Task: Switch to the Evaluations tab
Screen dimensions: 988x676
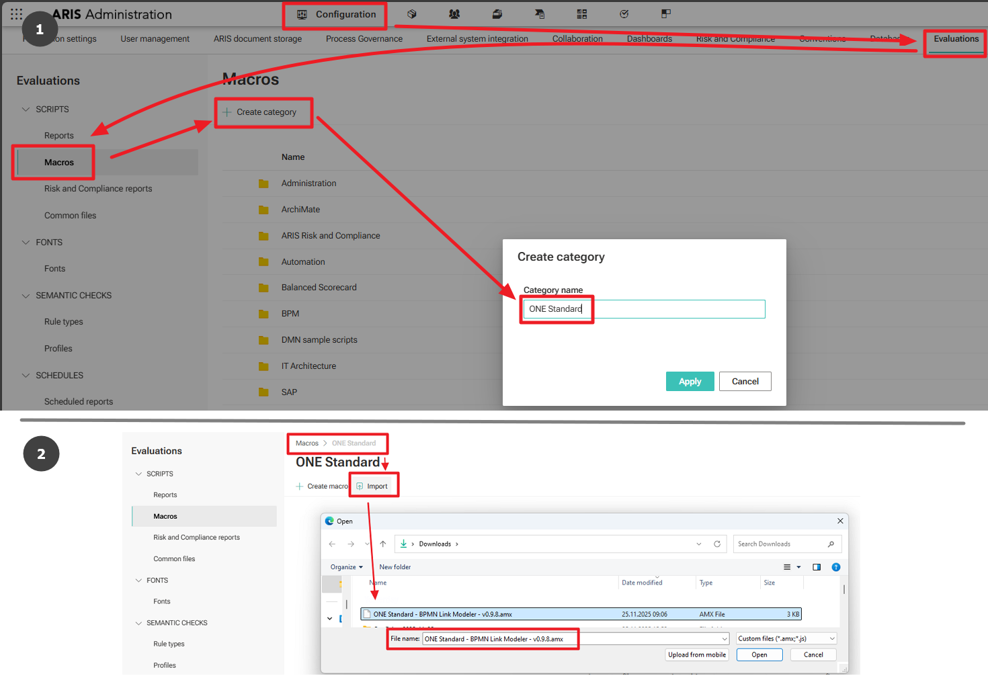Action: tap(955, 39)
